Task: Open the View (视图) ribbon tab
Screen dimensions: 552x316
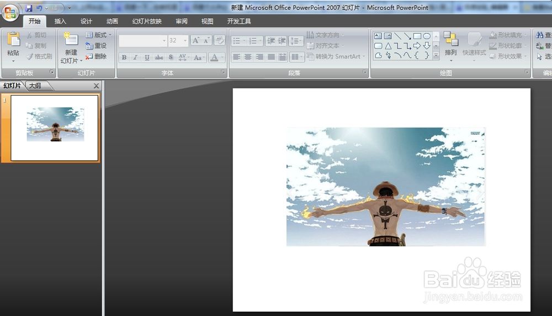Action: (208, 22)
